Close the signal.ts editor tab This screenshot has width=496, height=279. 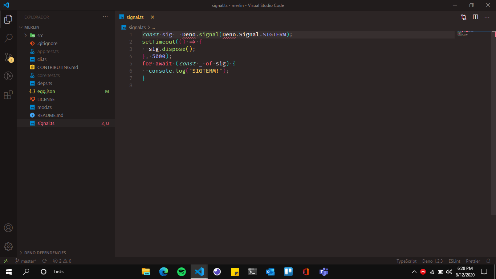[x=153, y=17]
